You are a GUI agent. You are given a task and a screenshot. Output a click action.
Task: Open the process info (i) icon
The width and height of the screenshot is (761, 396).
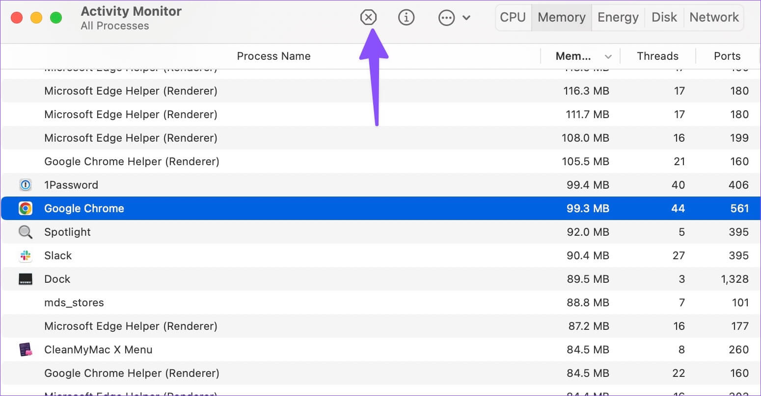click(x=406, y=18)
